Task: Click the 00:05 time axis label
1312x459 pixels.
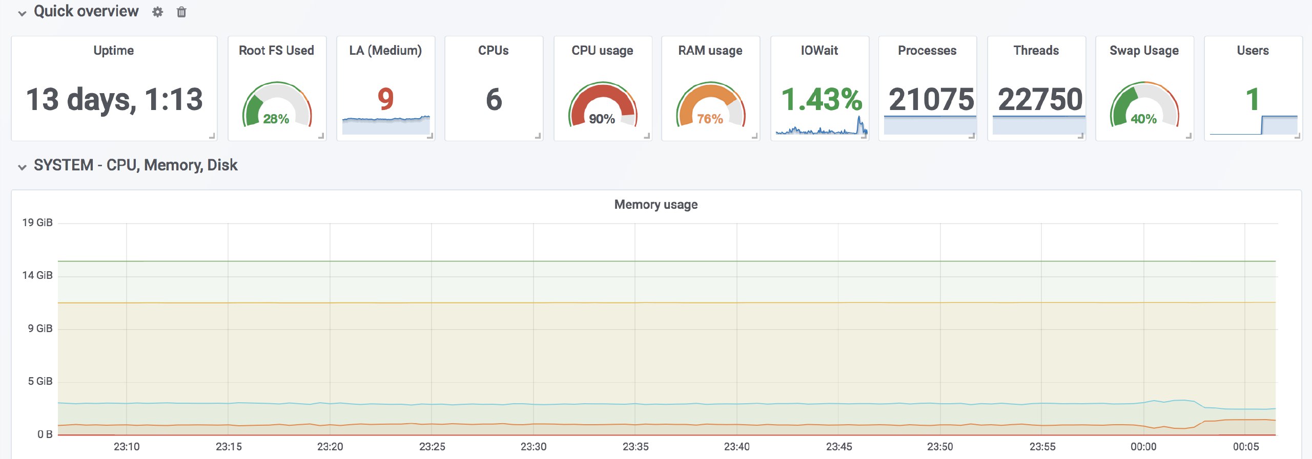Action: coord(1246,447)
